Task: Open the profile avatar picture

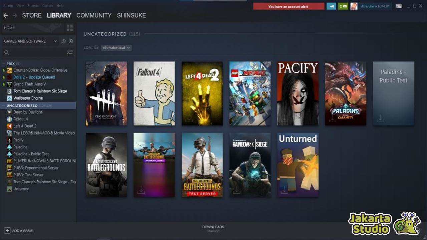Action: click(354, 6)
